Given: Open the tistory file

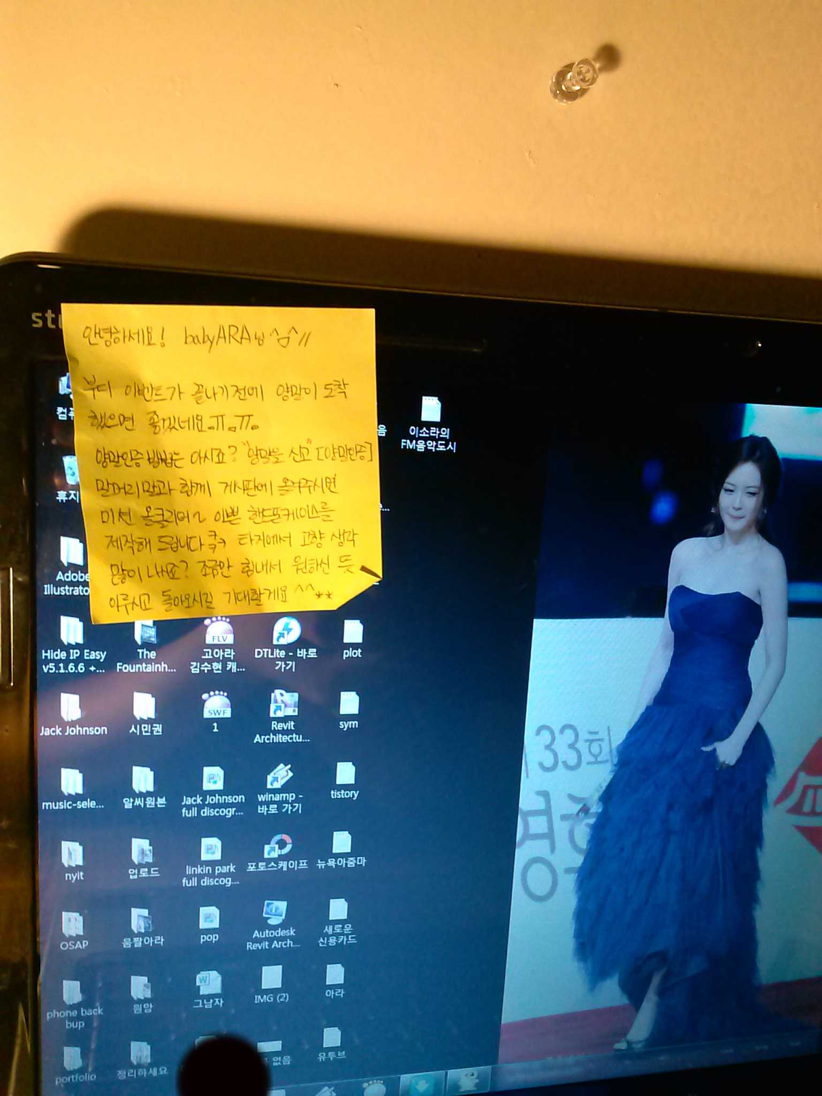Looking at the screenshot, I should [345, 781].
